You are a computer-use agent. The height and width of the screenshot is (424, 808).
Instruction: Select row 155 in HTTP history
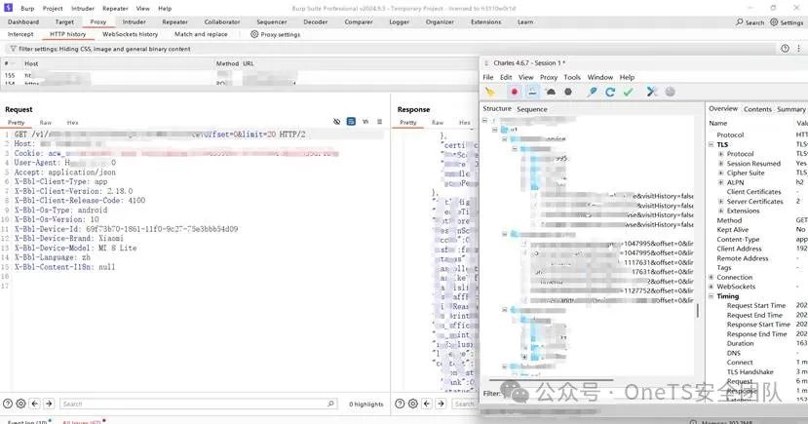pos(239,75)
